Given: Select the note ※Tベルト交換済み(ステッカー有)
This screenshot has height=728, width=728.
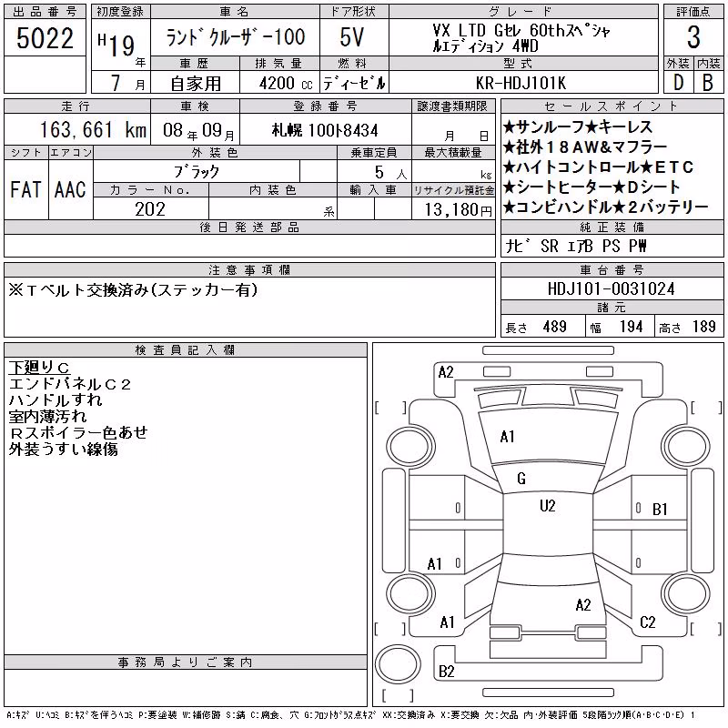Looking at the screenshot, I should click(133, 290).
